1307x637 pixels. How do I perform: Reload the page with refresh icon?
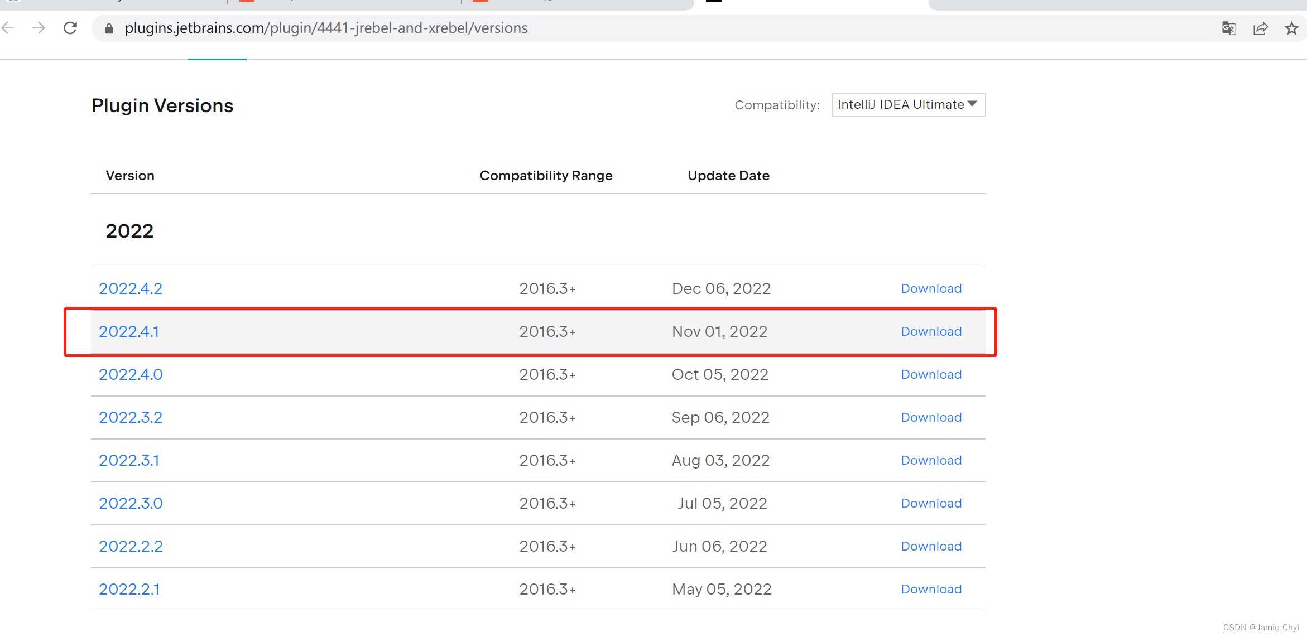pos(70,28)
